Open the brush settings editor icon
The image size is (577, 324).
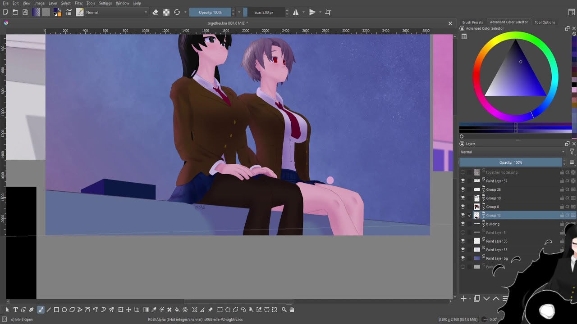[69, 13]
